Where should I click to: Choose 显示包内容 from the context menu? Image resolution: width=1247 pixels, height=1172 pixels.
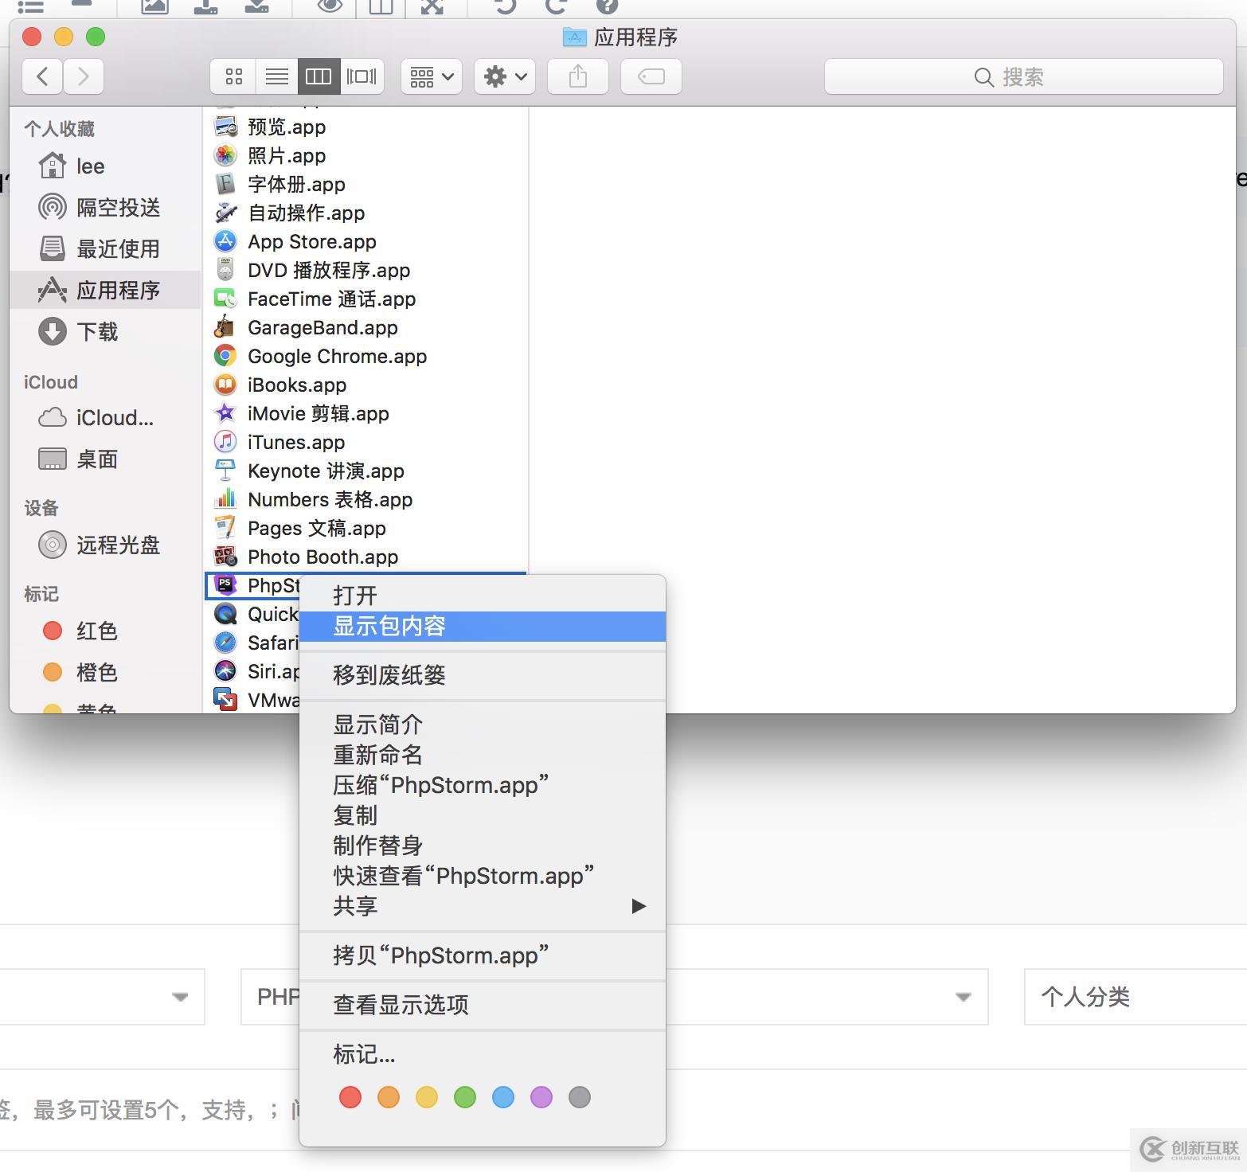(x=483, y=626)
